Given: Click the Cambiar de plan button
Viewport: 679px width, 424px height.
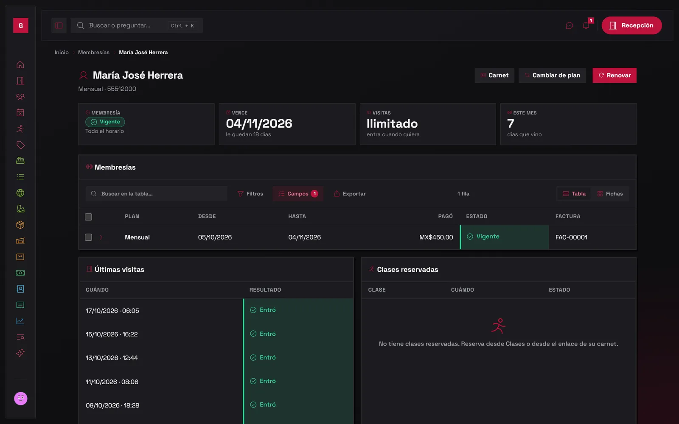Looking at the screenshot, I should pos(552,75).
